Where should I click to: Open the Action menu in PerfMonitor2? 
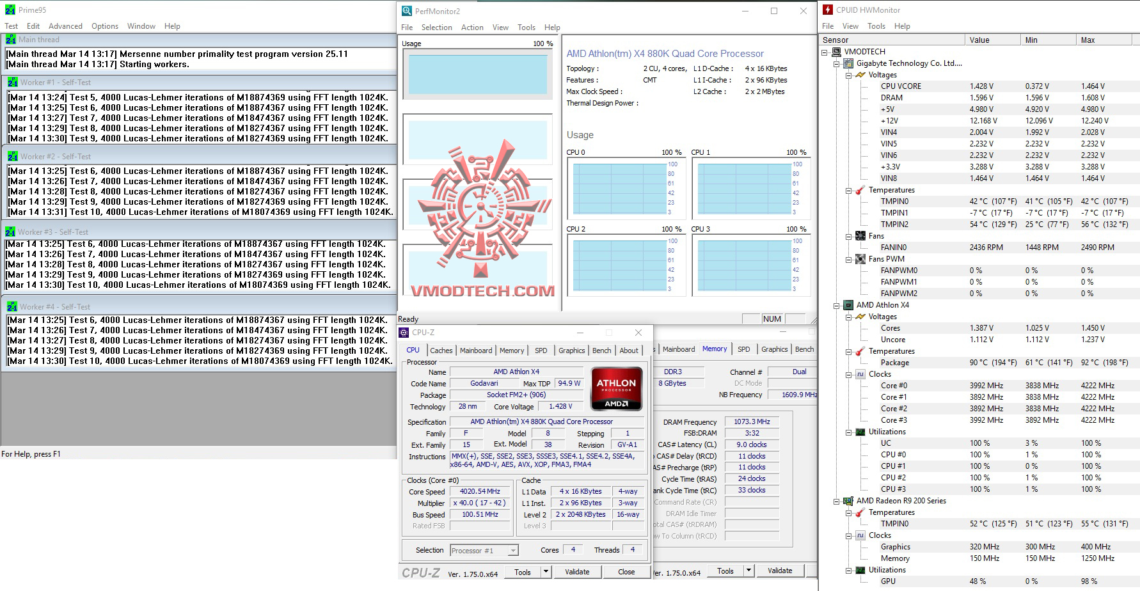click(472, 28)
